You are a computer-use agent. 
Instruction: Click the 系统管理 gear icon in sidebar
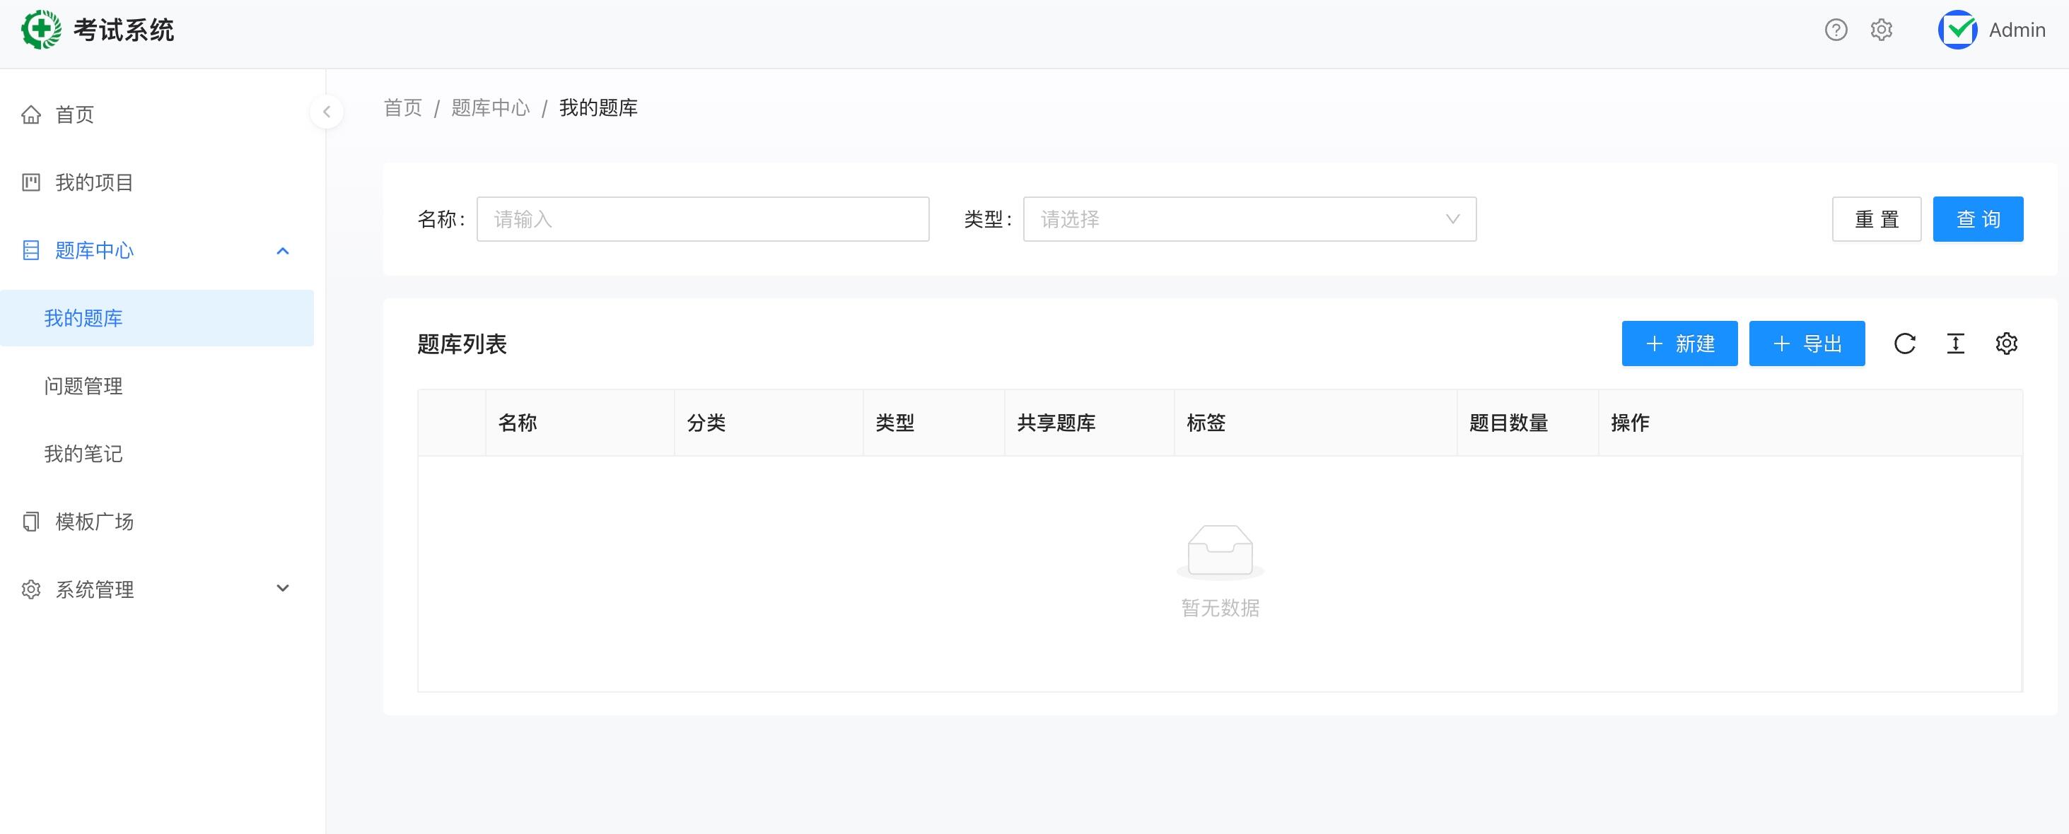(x=31, y=589)
